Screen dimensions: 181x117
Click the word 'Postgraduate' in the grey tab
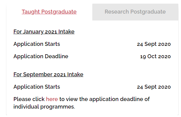(x=148, y=12)
